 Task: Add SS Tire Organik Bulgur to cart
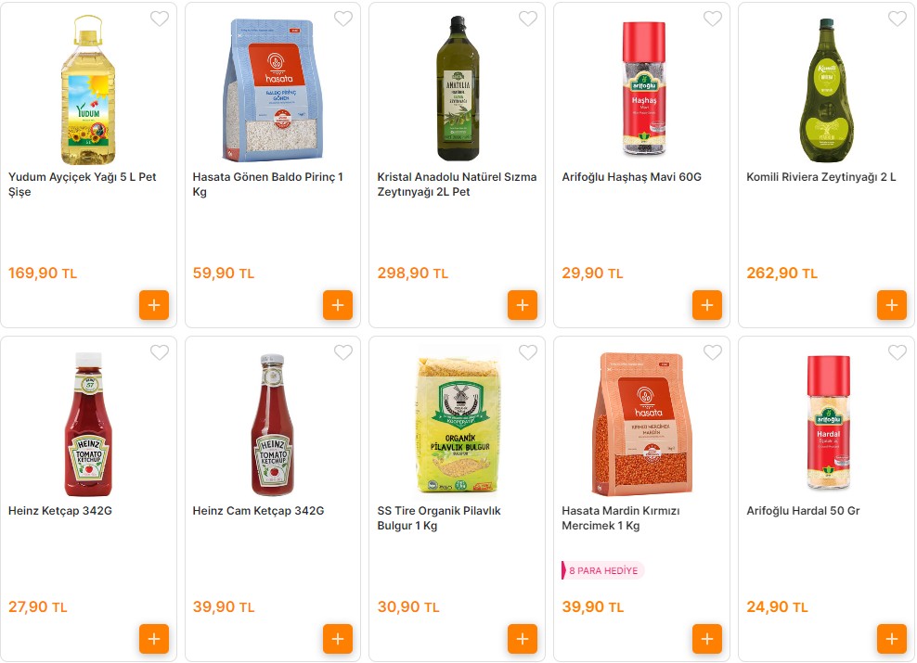[x=523, y=639]
